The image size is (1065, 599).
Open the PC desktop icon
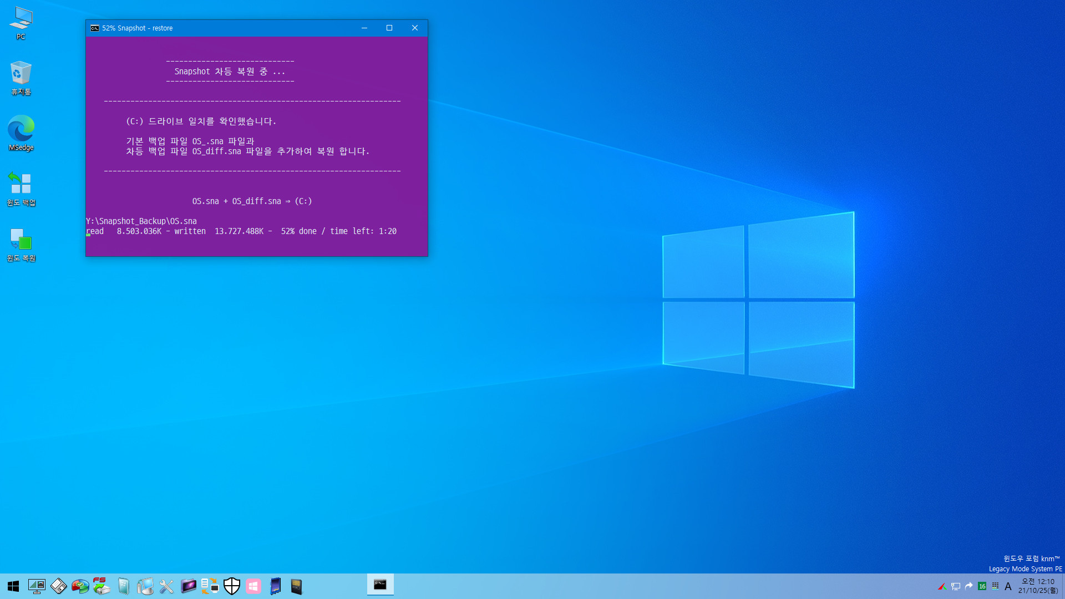21,23
